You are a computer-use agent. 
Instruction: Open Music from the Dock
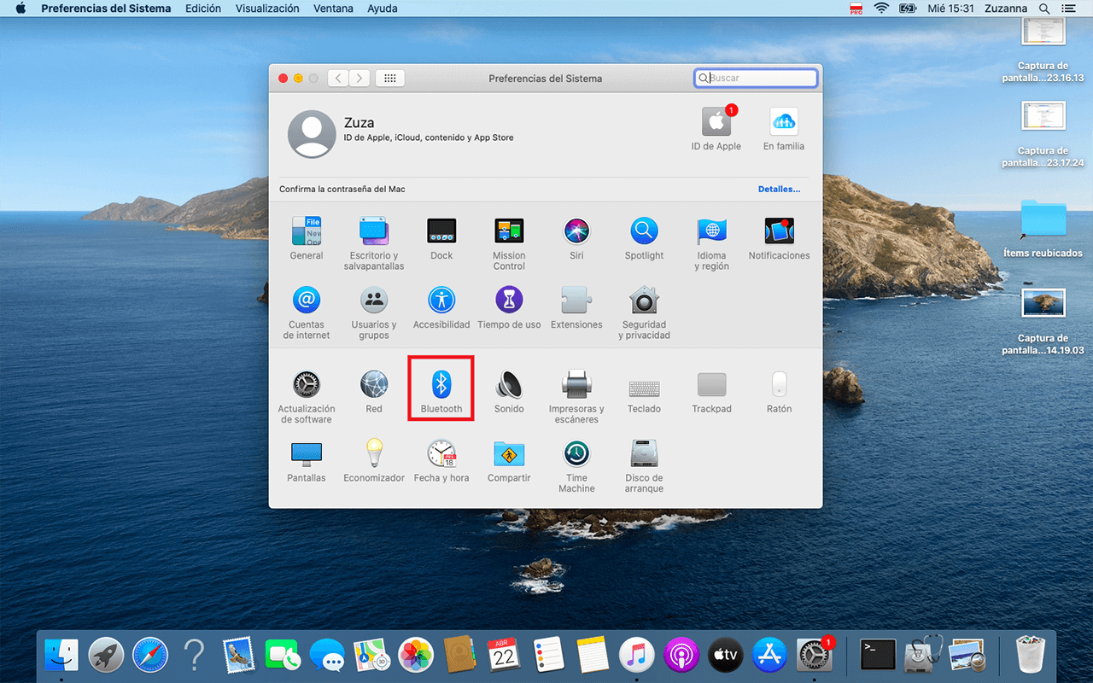(636, 655)
